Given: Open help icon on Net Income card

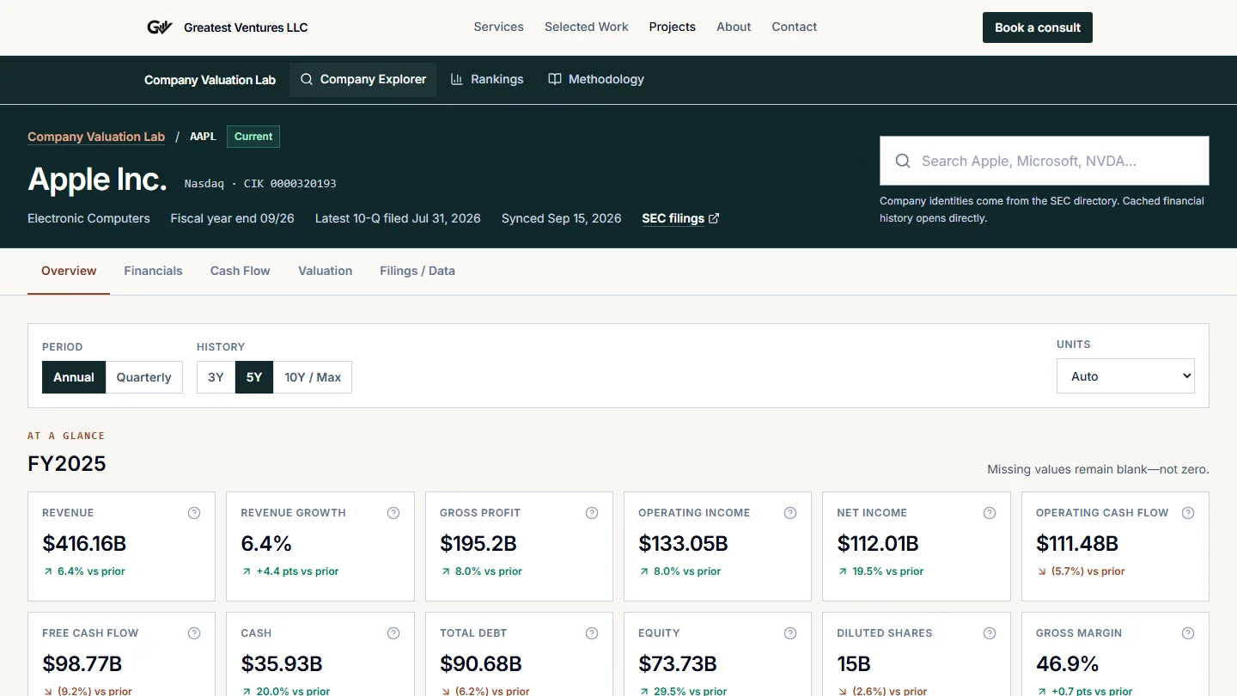Looking at the screenshot, I should click(990, 513).
